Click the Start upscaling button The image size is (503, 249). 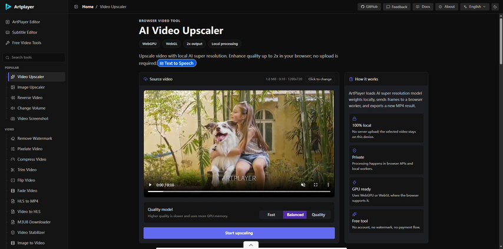point(239,233)
